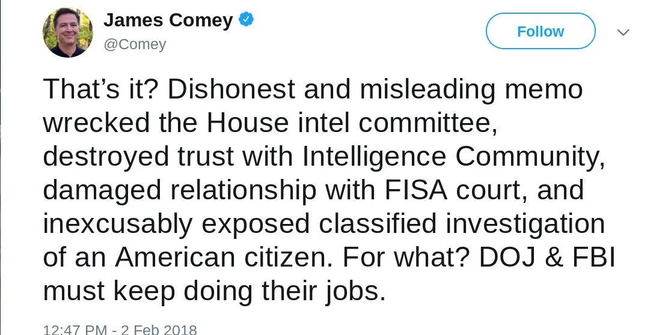
Task: Open the James Comey display name link
Action: click(168, 20)
